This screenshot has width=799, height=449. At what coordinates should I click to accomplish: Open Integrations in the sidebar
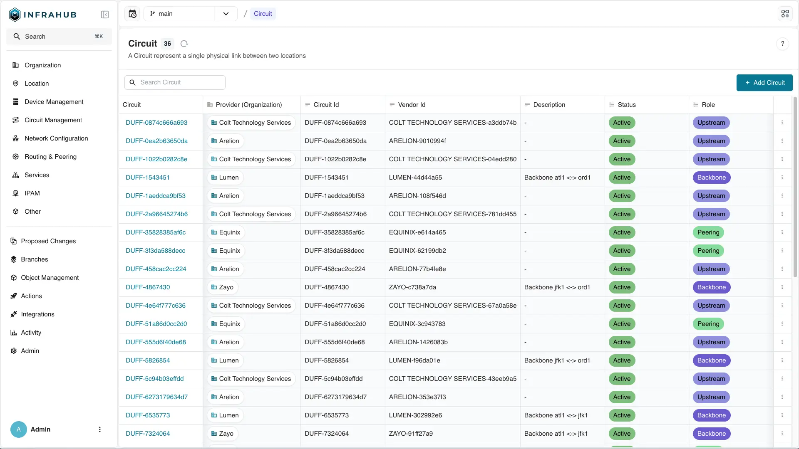(x=59, y=314)
